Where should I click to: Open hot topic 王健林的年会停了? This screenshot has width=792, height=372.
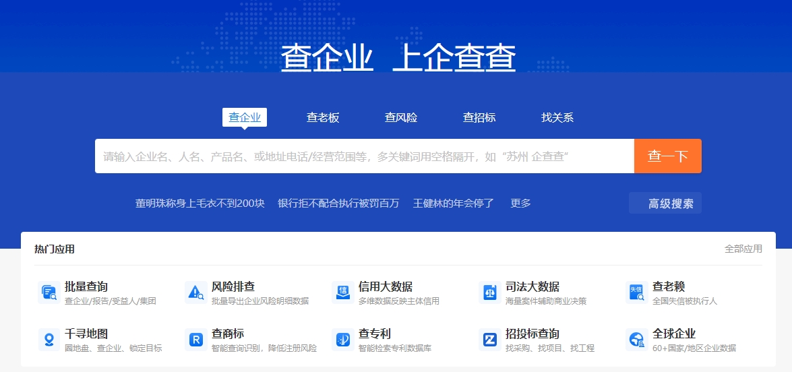tap(454, 204)
